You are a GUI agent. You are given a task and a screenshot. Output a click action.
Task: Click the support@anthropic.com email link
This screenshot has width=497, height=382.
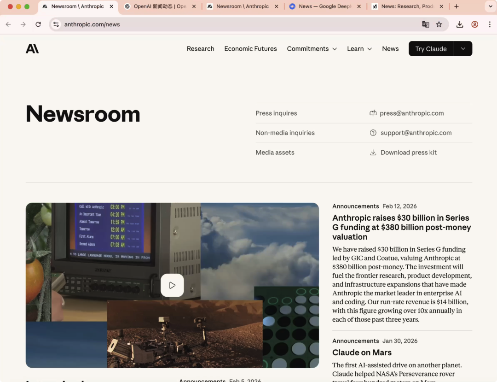tap(416, 133)
